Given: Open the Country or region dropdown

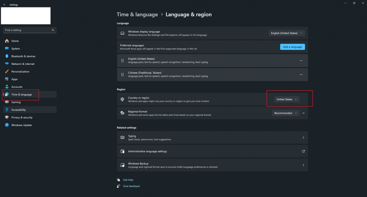Looking at the screenshot, I should tap(287, 100).
